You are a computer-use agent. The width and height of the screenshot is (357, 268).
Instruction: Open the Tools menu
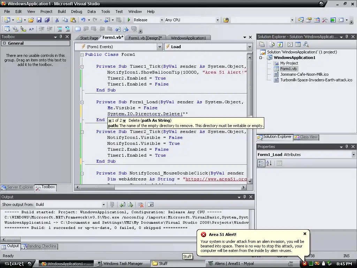click(x=105, y=12)
